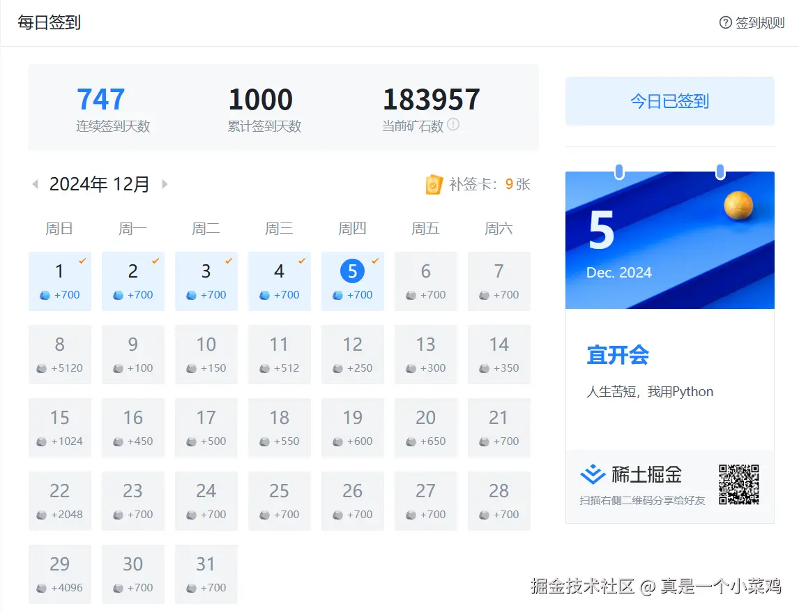Click the ore icon on December 31

point(190,586)
